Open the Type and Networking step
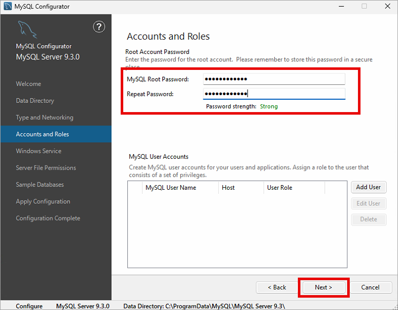 [45, 117]
